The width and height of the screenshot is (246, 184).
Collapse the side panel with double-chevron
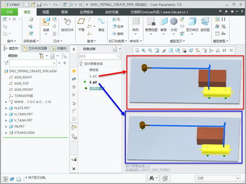pyautogui.click(x=74, y=49)
